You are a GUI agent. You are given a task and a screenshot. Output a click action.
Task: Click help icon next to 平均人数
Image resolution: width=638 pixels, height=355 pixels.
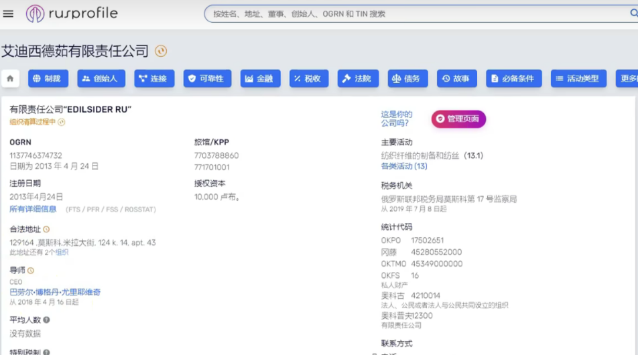tap(46, 320)
